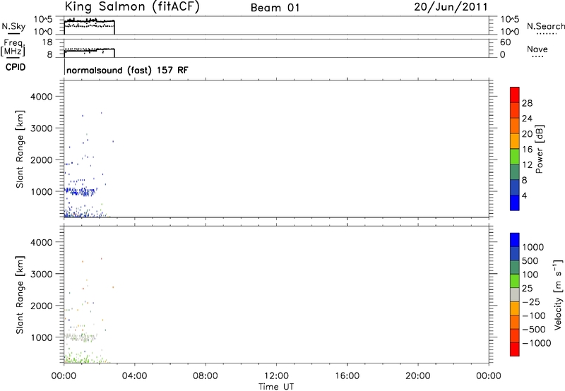The image size is (565, 391).
Task: Click Slant Range [km] label of power panel
Action: click(20, 149)
